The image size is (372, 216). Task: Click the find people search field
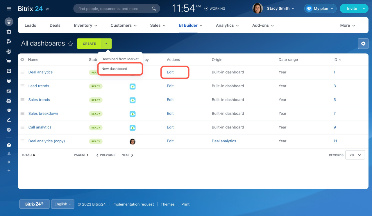[x=116, y=8]
